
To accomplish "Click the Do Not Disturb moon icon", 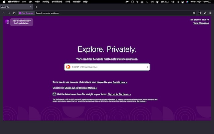I will [x=147, y=2].
